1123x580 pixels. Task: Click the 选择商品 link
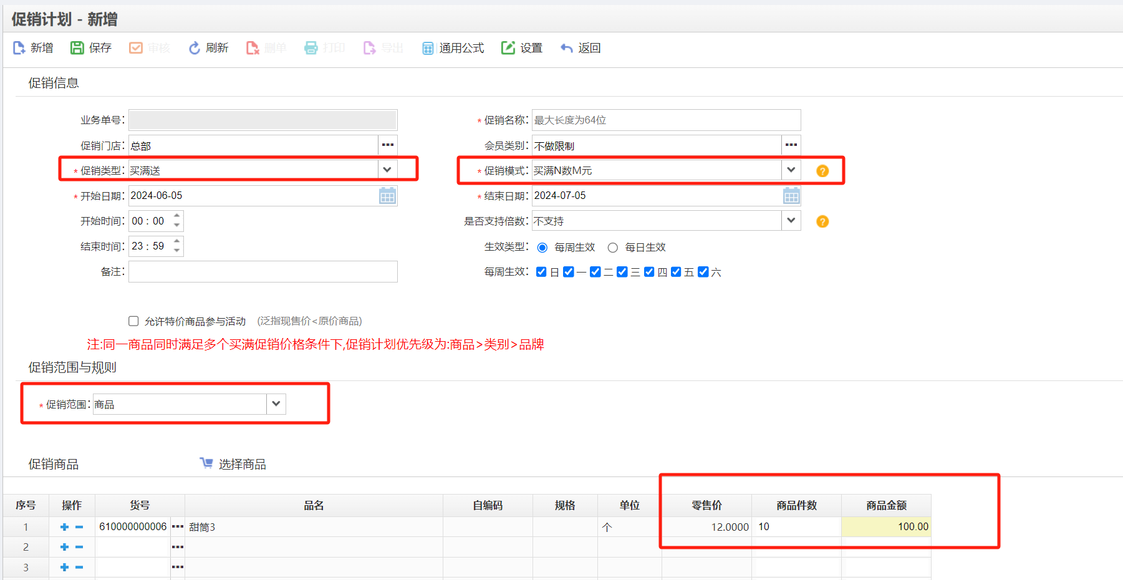(x=241, y=463)
